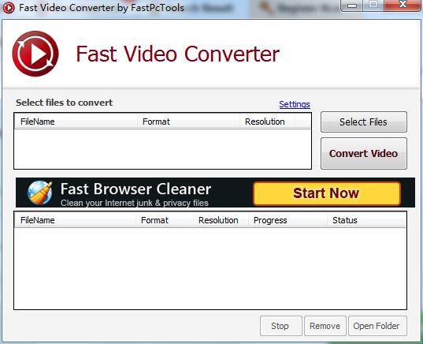Click the 'Select files to convert' label
423x344 pixels.
click(65, 103)
